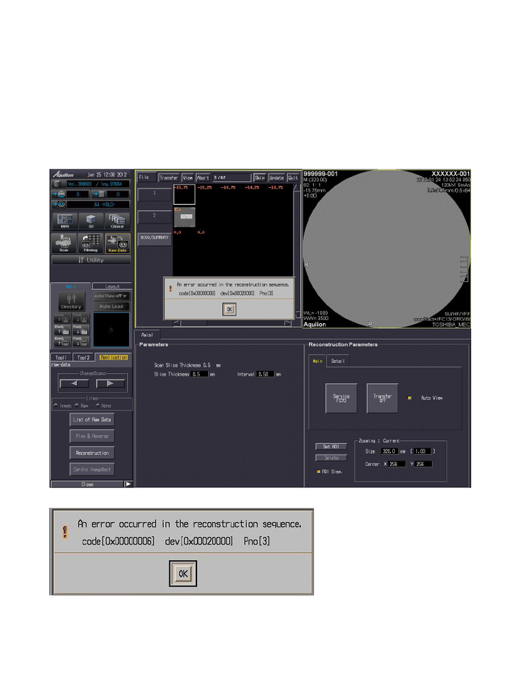Viewport: 522px width, 697px height.
Task: Click the Service FC70 filter button
Action: click(x=341, y=398)
